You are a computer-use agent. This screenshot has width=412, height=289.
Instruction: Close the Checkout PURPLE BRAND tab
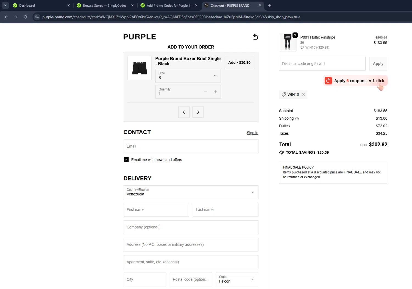coord(260,5)
